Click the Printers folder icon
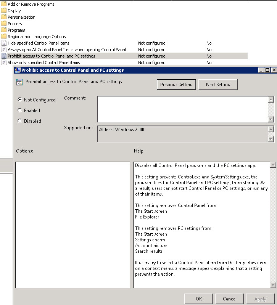This screenshot has height=305, width=277. [4, 24]
